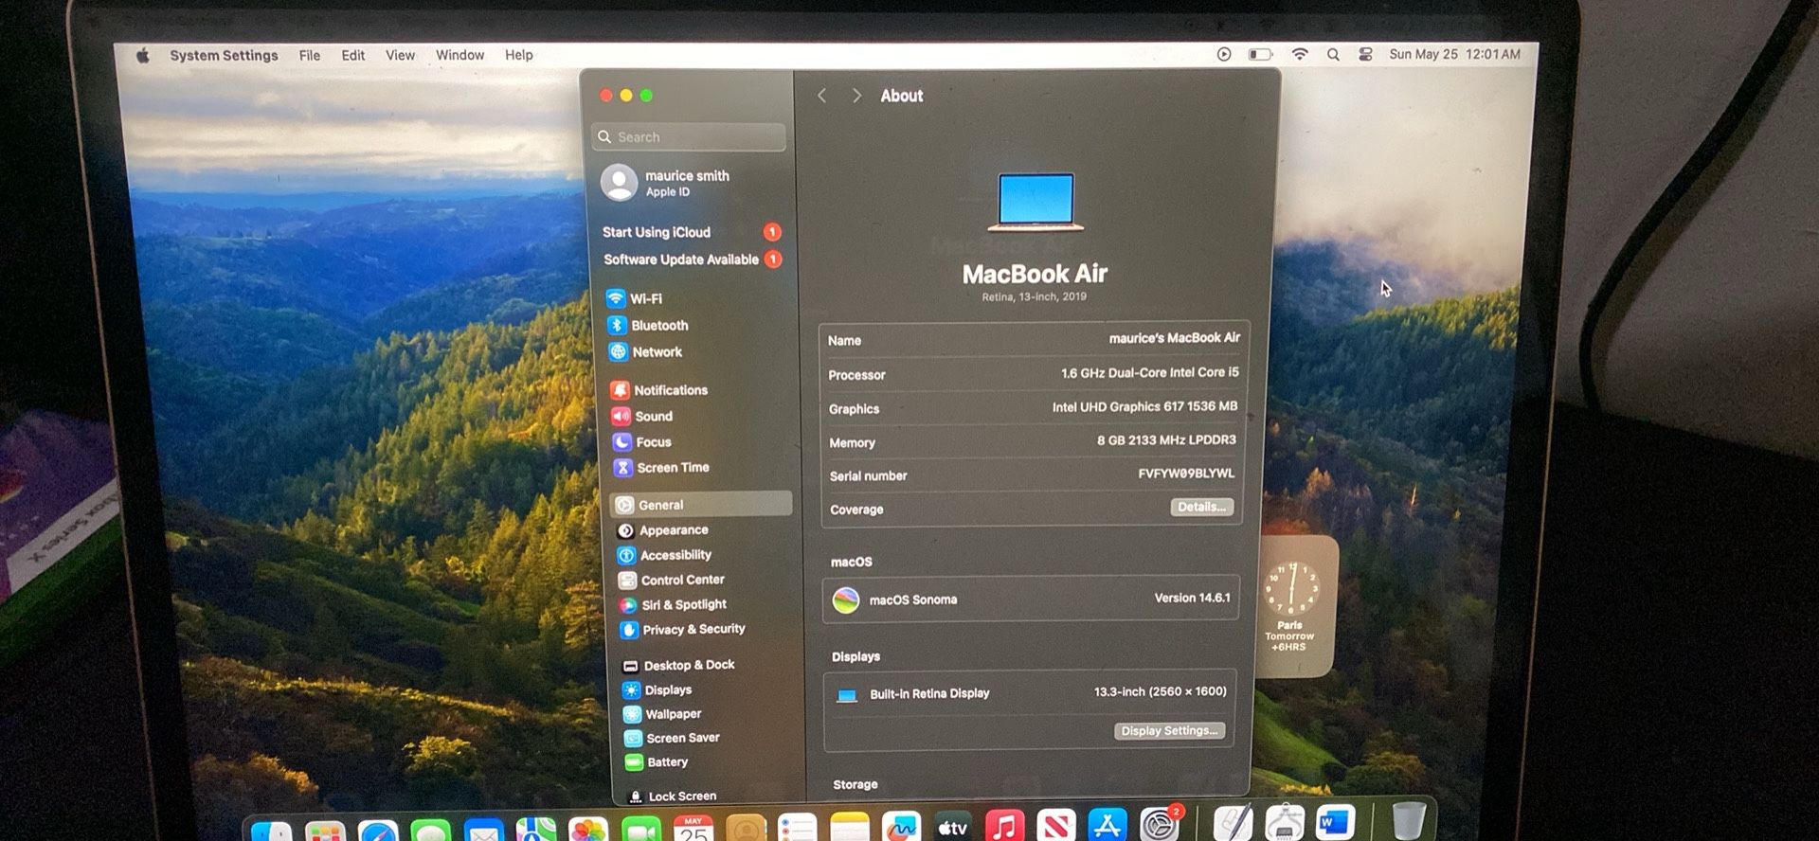Open Accessibility settings
1819x841 pixels.
[x=665, y=555]
